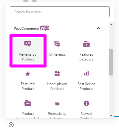The width and height of the screenshot is (119, 129).
Task: Choose the Featured Product star icon
Action: (x=28, y=74)
